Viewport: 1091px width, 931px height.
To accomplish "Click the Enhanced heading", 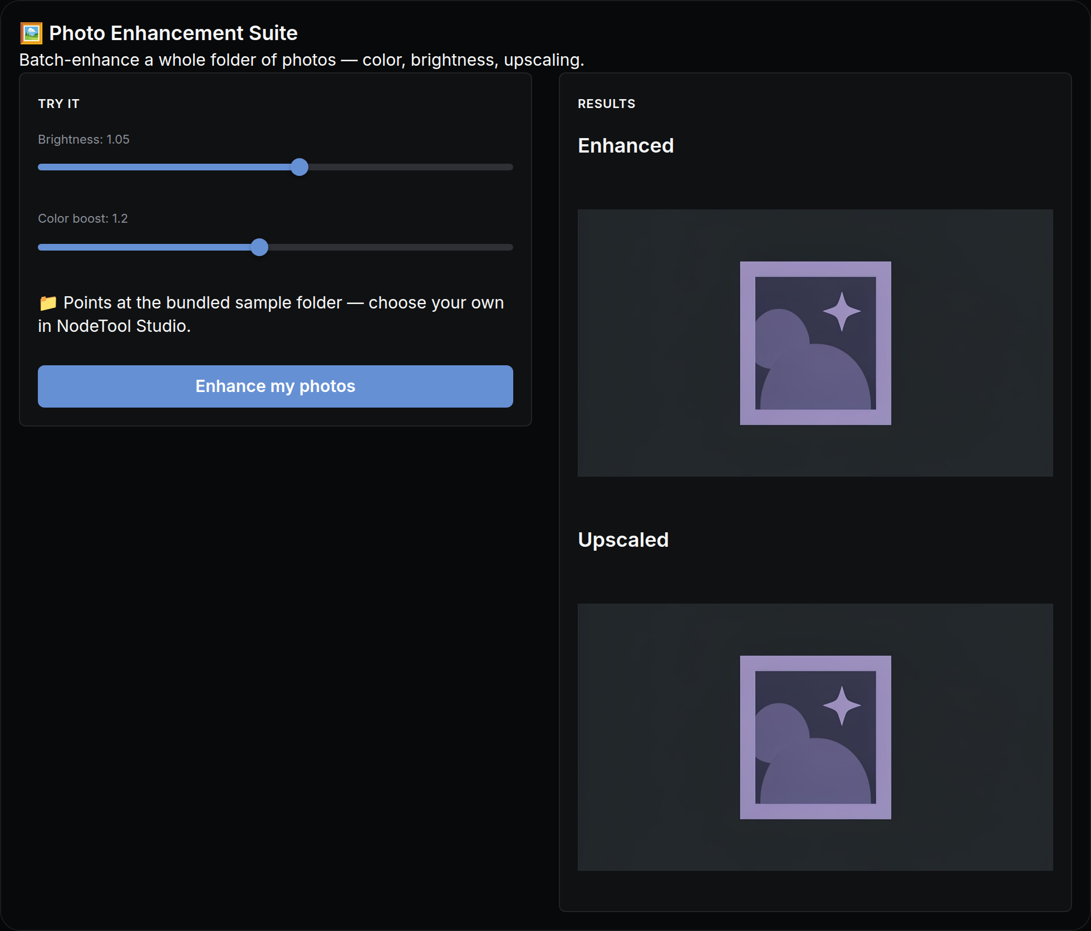I will click(x=626, y=145).
